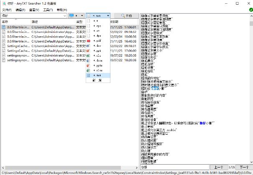
Task: Click file icon of 0.0.filtertrie dated 17:06:01
Action: [x=4, y=27]
